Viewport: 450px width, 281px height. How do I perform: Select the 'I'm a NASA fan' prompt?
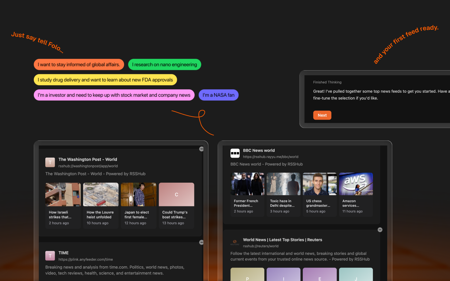(x=218, y=95)
